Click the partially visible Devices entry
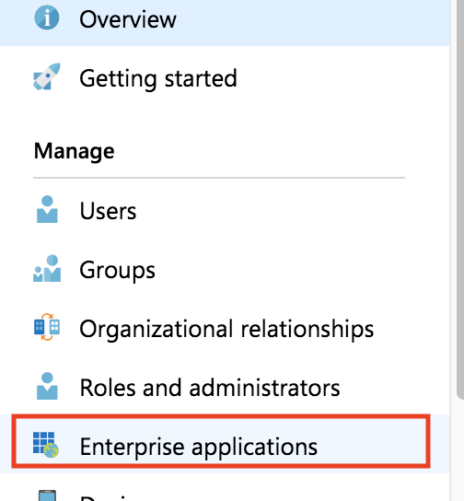The width and height of the screenshot is (464, 501). point(225,494)
